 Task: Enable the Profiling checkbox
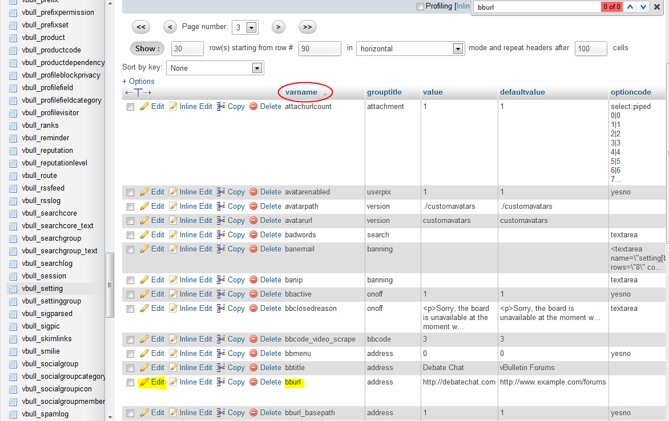(x=420, y=6)
